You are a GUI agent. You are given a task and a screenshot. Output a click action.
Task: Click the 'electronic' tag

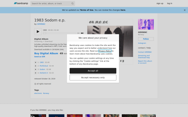[38, 93]
